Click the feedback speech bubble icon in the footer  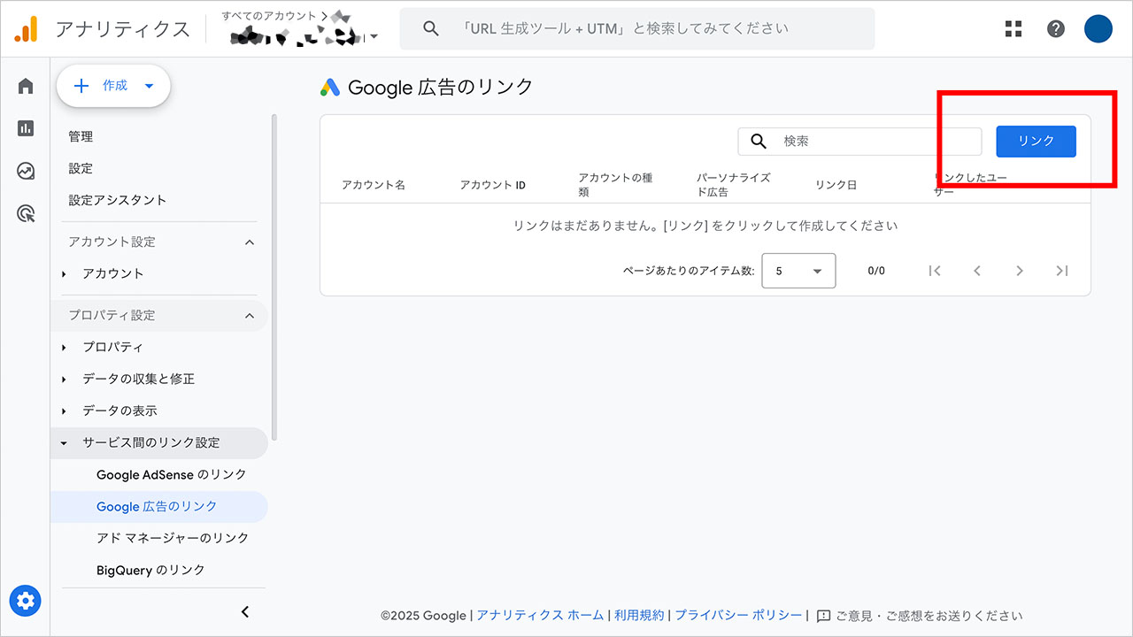click(x=824, y=615)
